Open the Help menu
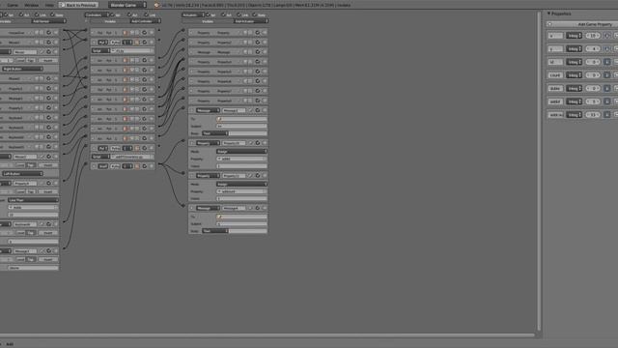 point(49,5)
